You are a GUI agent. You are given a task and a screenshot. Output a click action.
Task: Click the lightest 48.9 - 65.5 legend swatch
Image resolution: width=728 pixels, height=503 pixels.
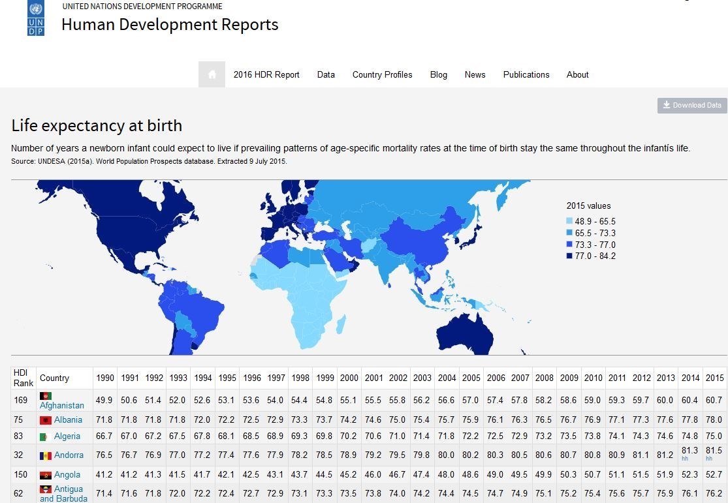569,222
